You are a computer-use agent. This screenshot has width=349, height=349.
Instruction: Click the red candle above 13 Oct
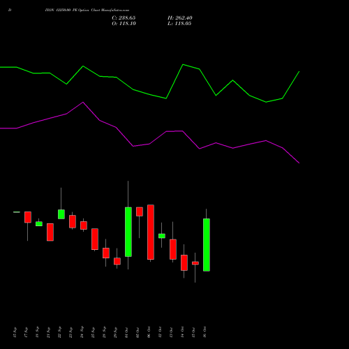(x=173, y=249)
